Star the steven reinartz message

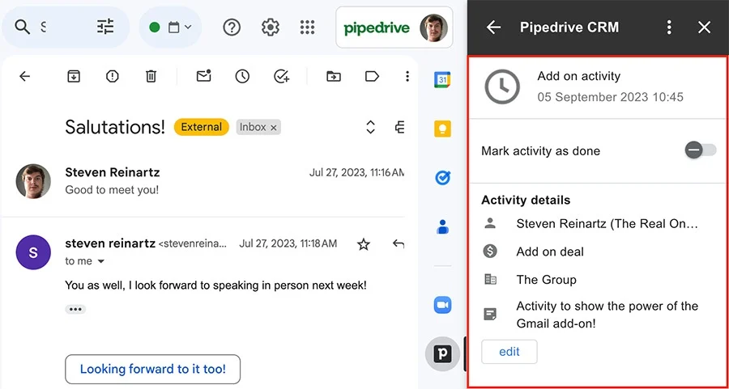point(363,244)
